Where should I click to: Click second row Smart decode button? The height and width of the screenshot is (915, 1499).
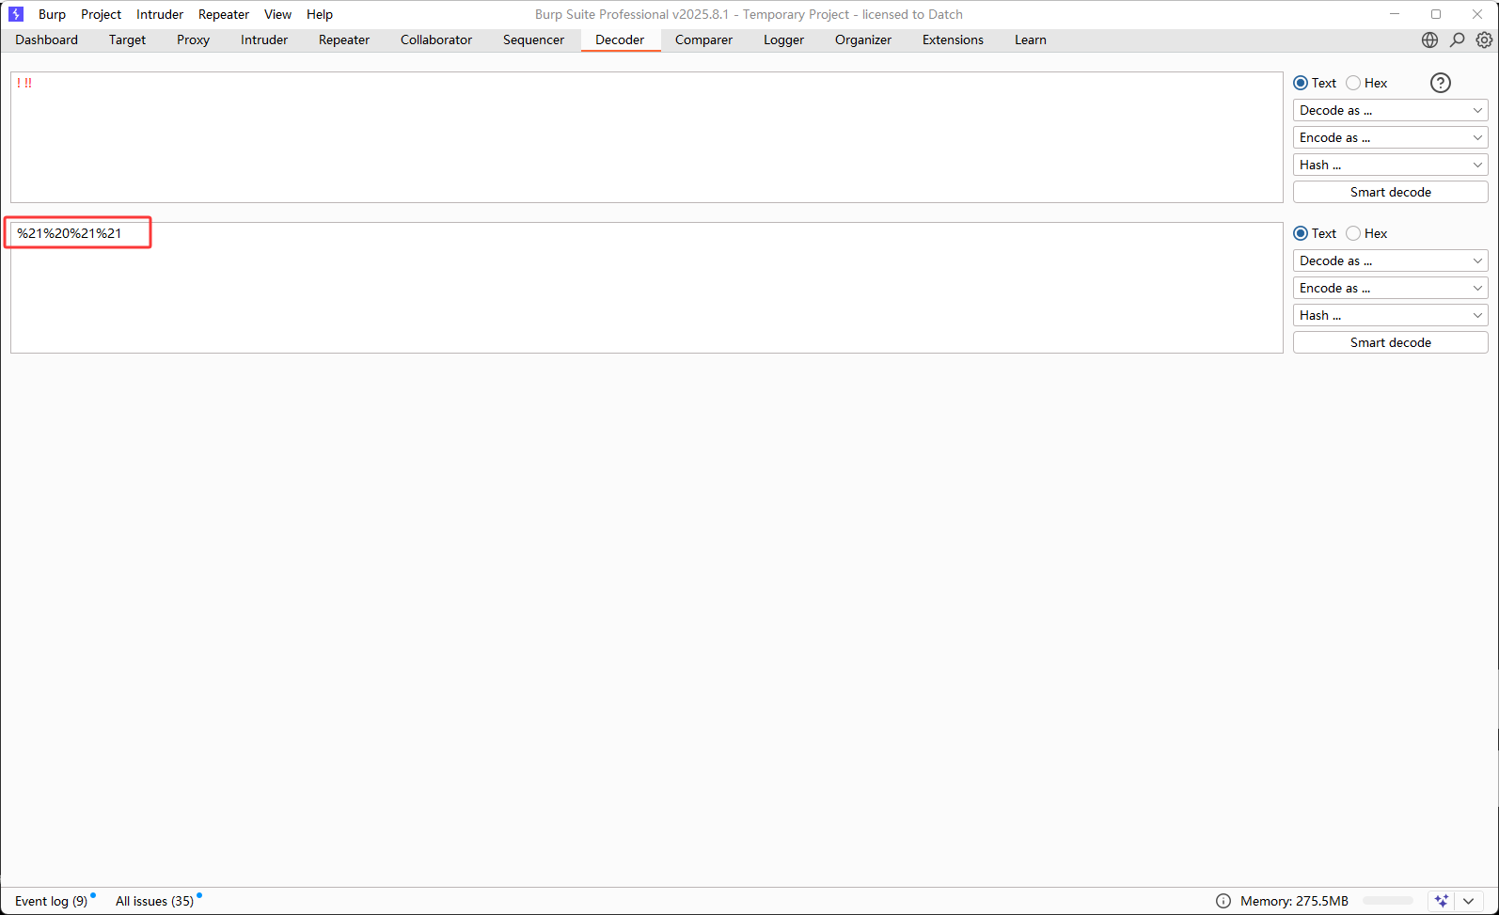pyautogui.click(x=1390, y=342)
